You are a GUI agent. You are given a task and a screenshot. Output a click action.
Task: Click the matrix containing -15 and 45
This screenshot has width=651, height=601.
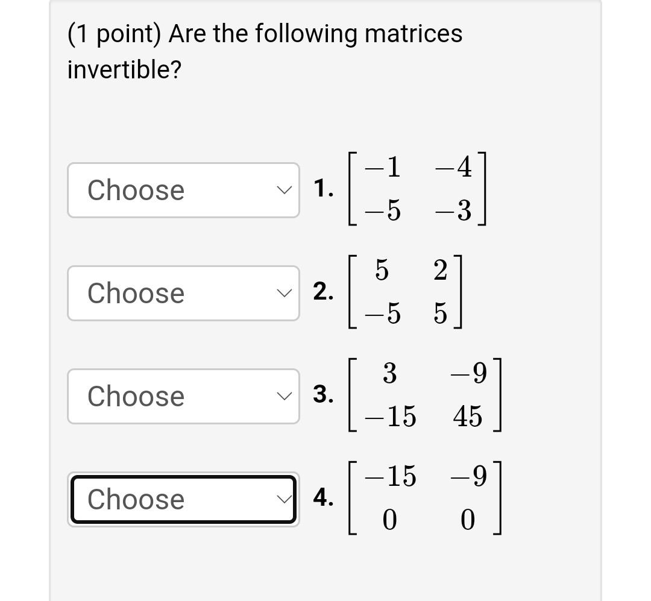point(425,395)
